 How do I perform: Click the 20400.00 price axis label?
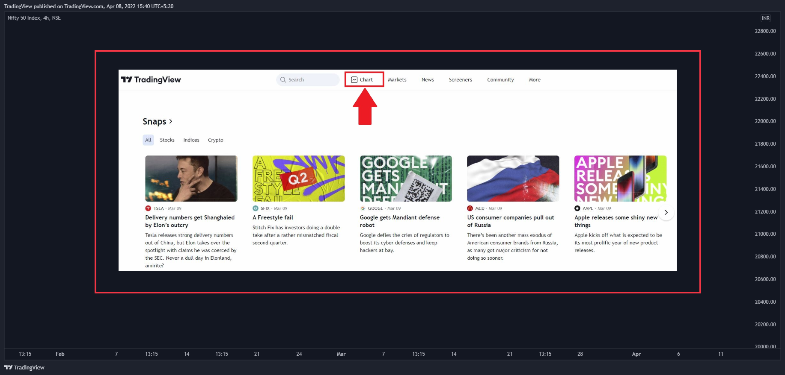[x=765, y=302]
